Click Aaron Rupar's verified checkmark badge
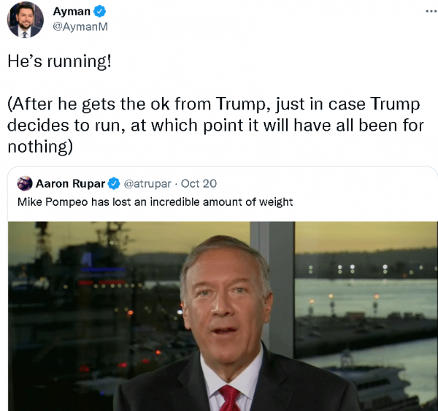This screenshot has height=411, width=438. coord(114,183)
